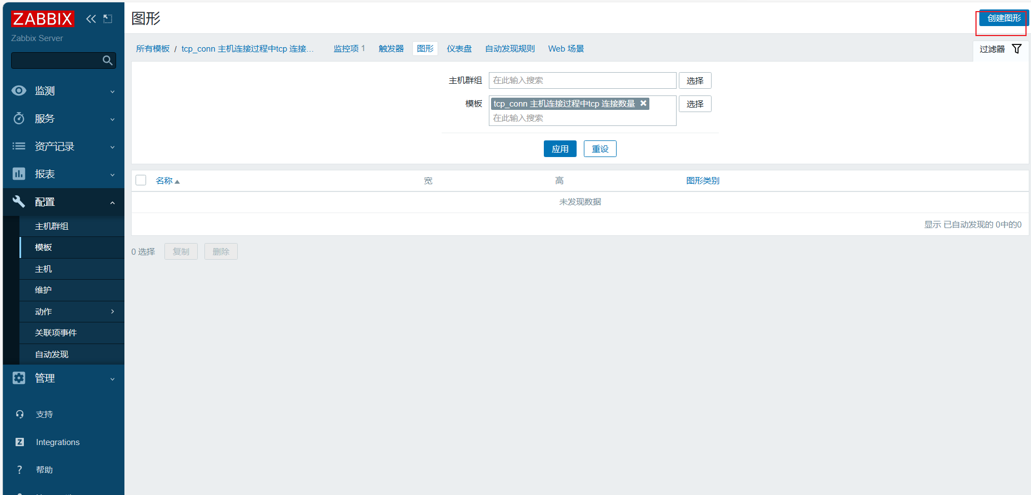Click the sidebar hide (kiosk) icon

coord(108,19)
